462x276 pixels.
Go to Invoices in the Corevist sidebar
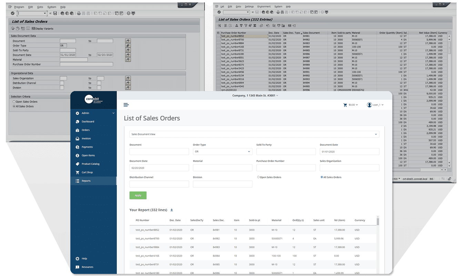point(86,138)
